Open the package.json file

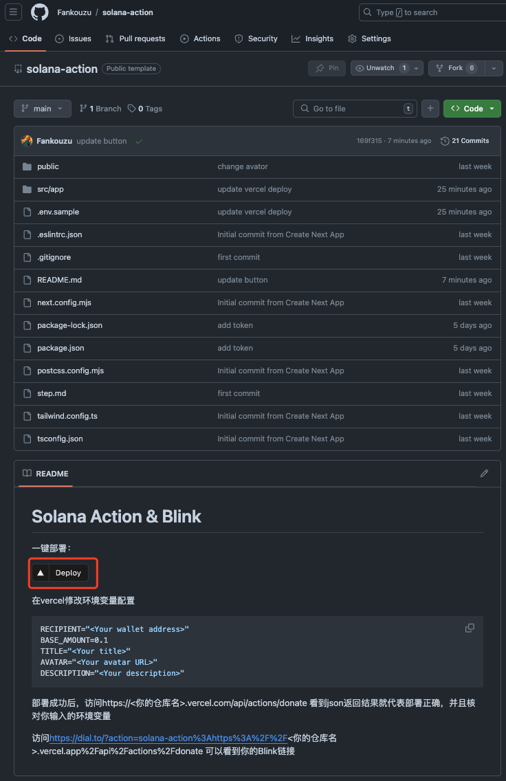click(x=60, y=348)
